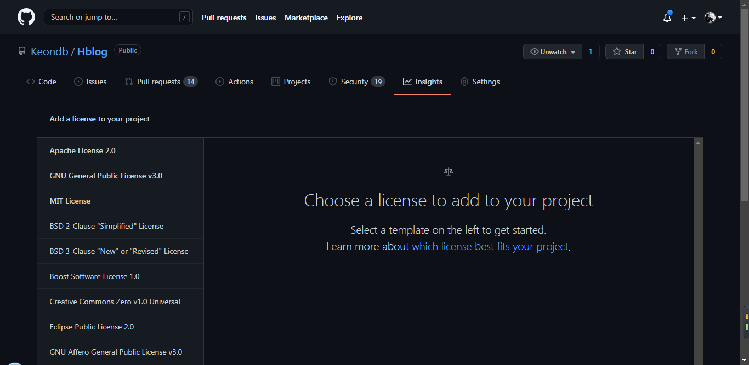Open the notifications bell
Screen dimensions: 749x365
pos(667,18)
